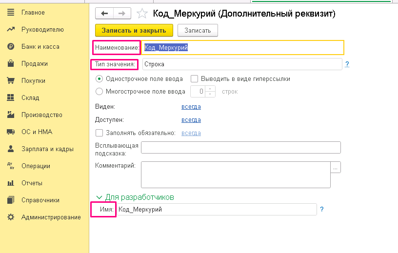Go to Отчеты section
The image size is (398, 253).
coord(32,183)
